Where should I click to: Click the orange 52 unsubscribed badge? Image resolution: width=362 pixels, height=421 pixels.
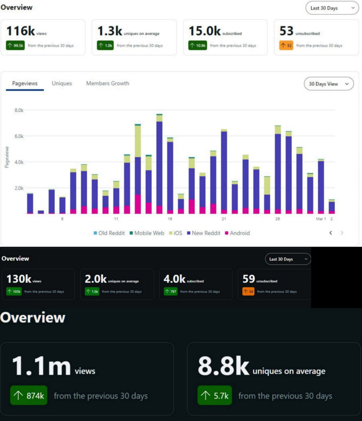click(286, 45)
